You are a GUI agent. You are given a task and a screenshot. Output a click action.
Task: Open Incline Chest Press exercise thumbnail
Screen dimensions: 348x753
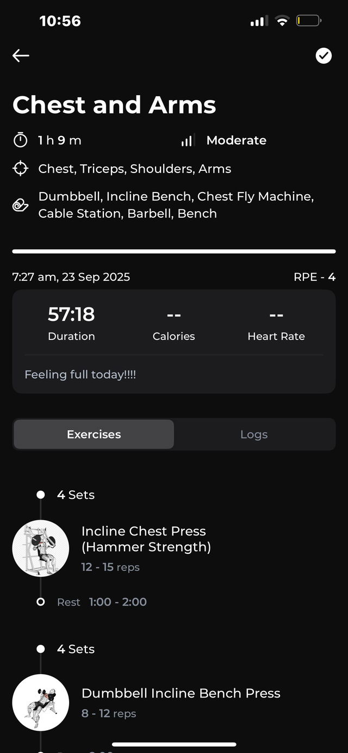pyautogui.click(x=41, y=548)
